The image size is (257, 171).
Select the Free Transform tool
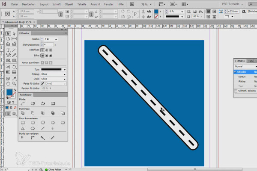pyautogui.click(x=14, y=67)
